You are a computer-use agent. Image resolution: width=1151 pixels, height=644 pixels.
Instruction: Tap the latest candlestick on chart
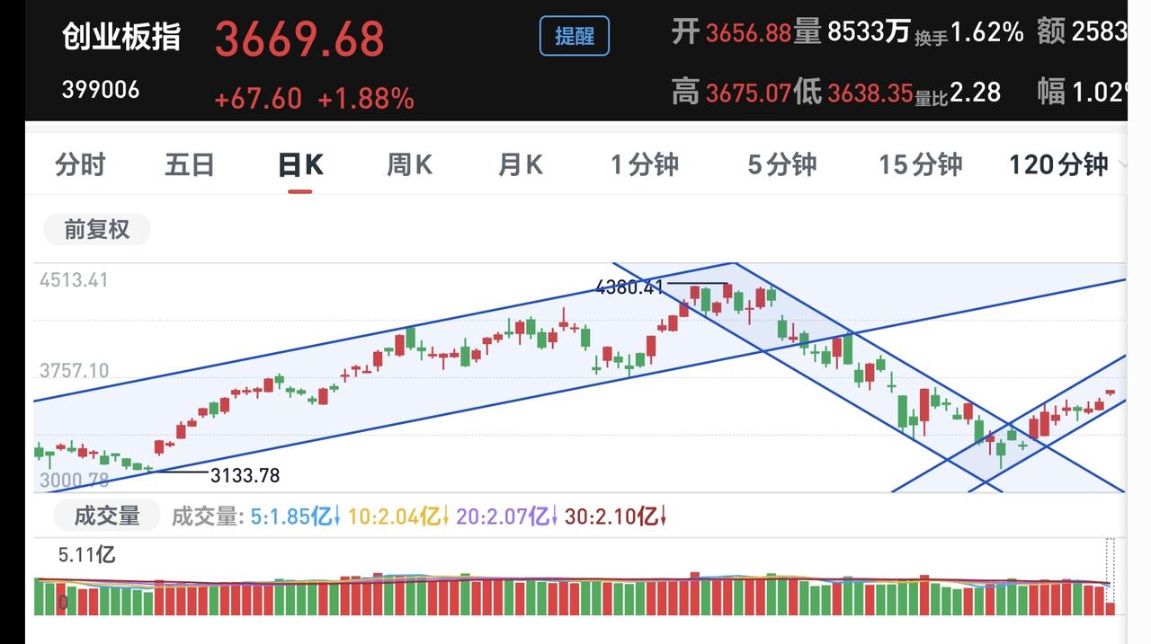tap(1111, 392)
